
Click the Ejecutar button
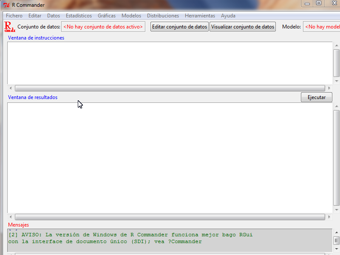pos(317,97)
